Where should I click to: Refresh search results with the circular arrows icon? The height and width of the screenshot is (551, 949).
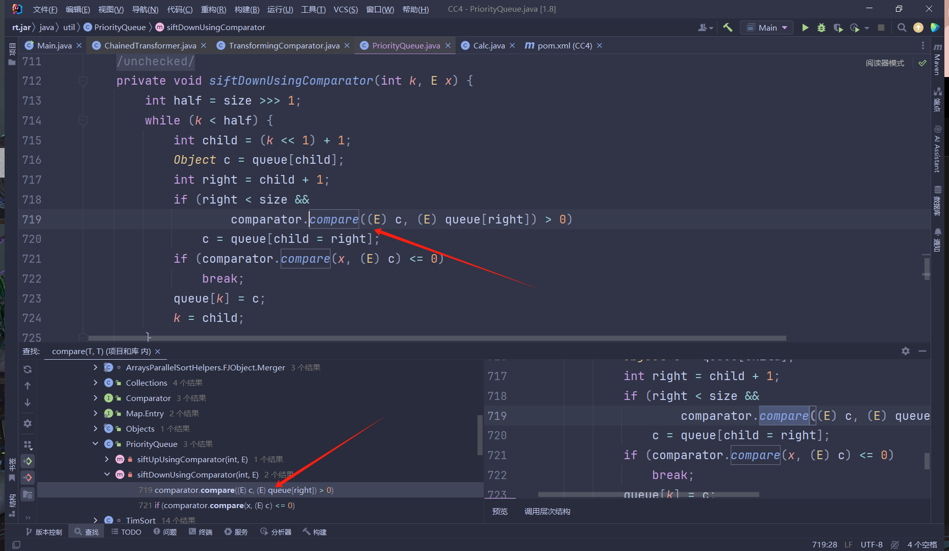tap(28, 369)
